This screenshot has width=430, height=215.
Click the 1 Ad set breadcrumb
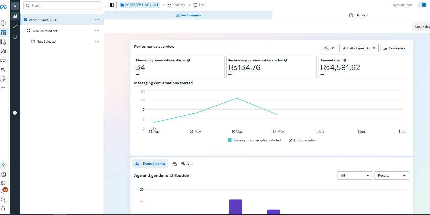click(x=176, y=5)
